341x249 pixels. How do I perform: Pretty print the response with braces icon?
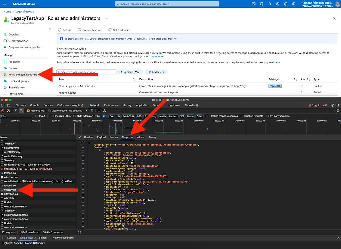(x=79, y=232)
